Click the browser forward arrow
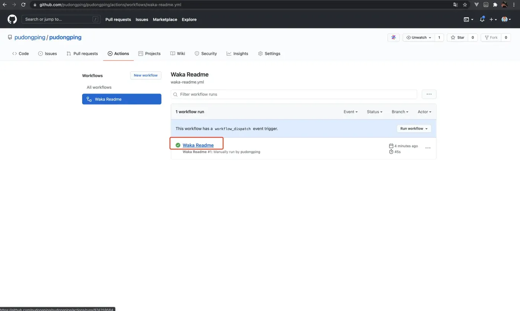 [14, 5]
